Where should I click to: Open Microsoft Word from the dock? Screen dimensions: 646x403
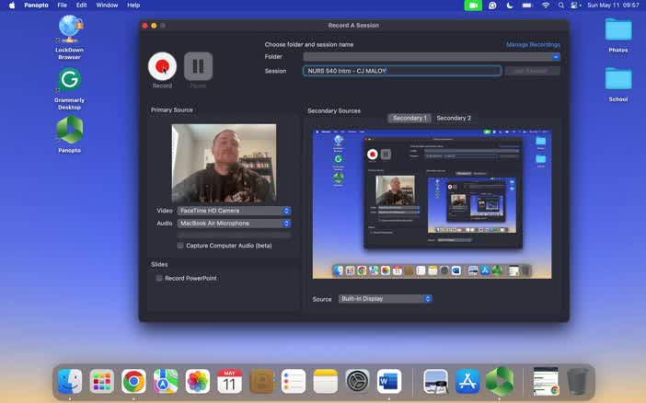(x=389, y=381)
